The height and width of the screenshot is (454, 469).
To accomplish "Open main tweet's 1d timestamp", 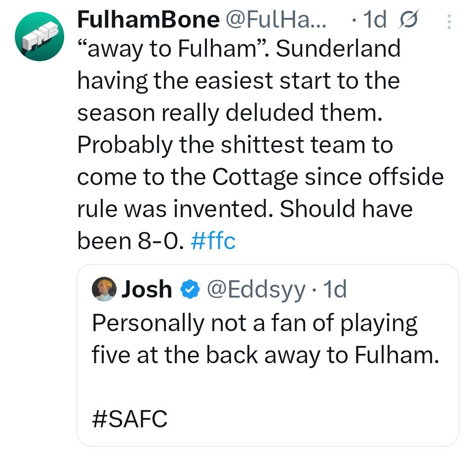I will pyautogui.click(x=374, y=20).
